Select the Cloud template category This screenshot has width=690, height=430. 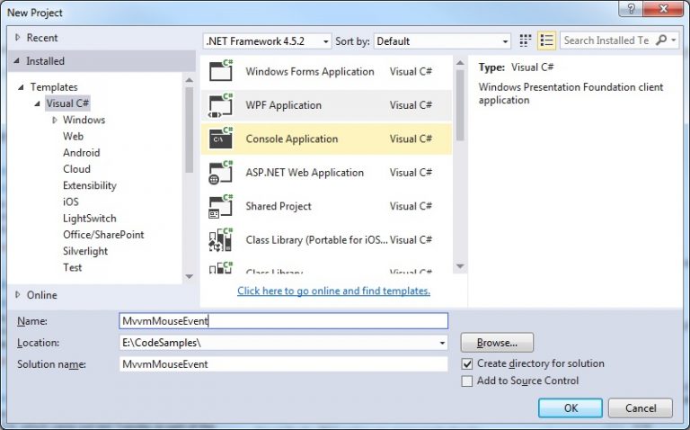76,169
